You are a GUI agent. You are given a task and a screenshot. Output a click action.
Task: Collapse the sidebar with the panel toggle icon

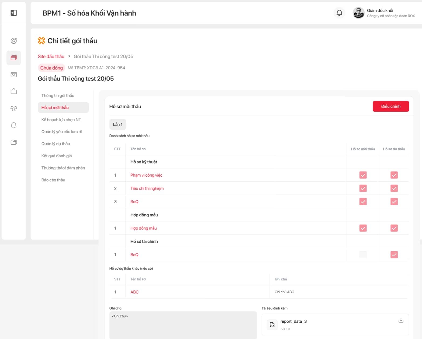point(13,13)
